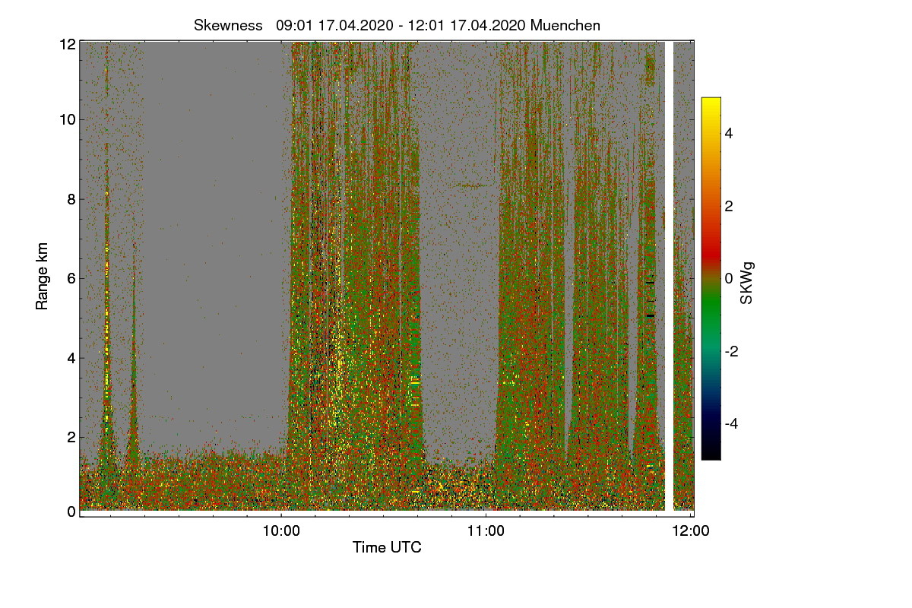This screenshot has height=608, width=912.
Task: Click the plot title starting with 'Skewness'
Action: 397,25
